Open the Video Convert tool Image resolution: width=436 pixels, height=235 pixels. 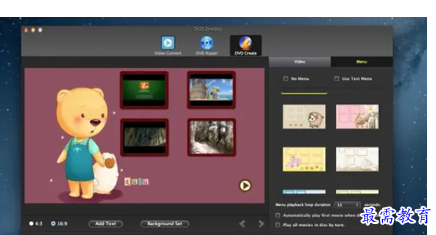click(168, 46)
